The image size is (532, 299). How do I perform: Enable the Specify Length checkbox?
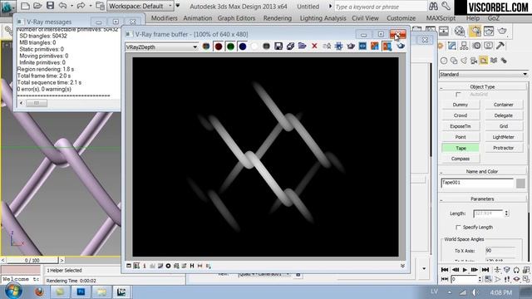click(458, 227)
